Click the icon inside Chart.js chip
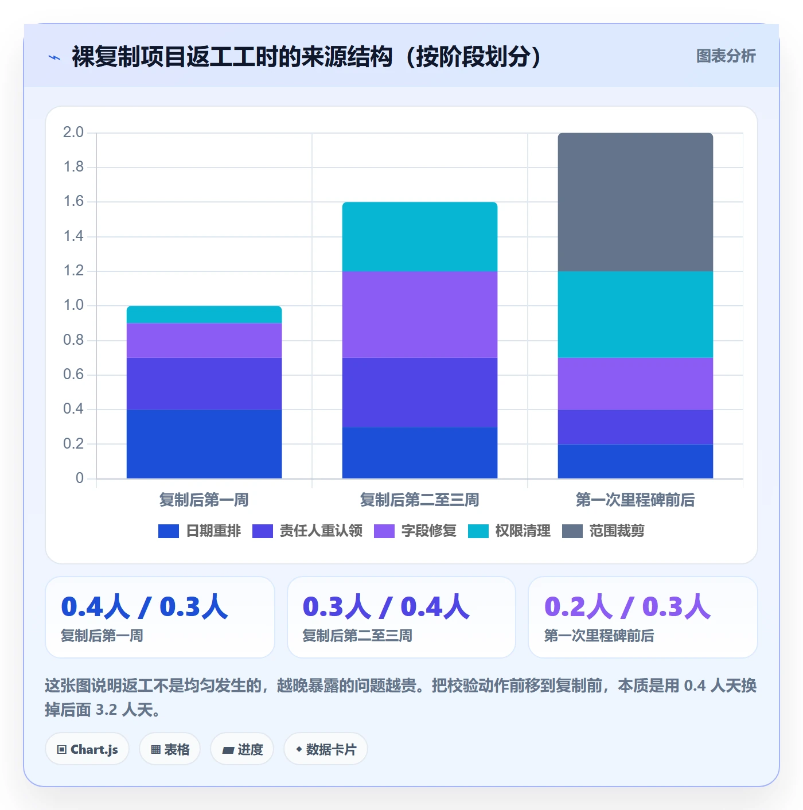Image resolution: width=803 pixels, height=810 pixels. point(62,750)
